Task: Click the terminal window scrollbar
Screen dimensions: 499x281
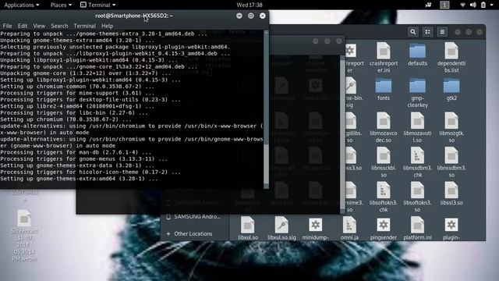Action: 267,109
